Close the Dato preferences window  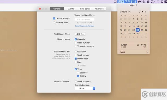tap(40, 9)
